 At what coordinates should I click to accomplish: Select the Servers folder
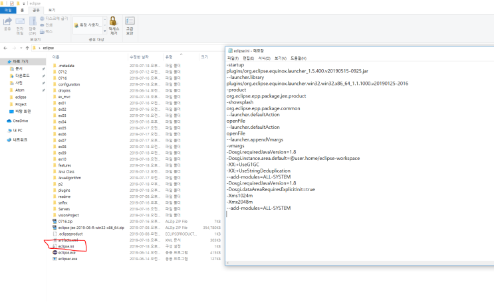click(x=64, y=209)
